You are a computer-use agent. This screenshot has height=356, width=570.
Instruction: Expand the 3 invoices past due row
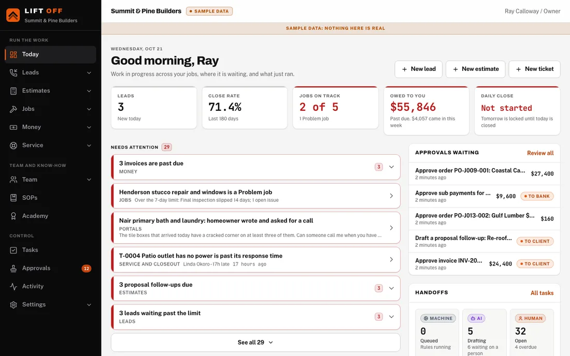click(255, 167)
